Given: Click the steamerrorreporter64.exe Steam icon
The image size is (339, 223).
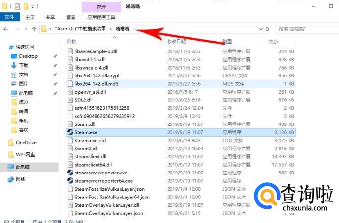Looking at the screenshot, I should (x=70, y=181).
